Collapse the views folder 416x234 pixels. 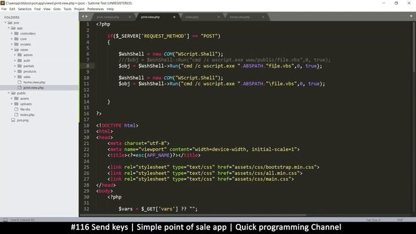point(12,49)
